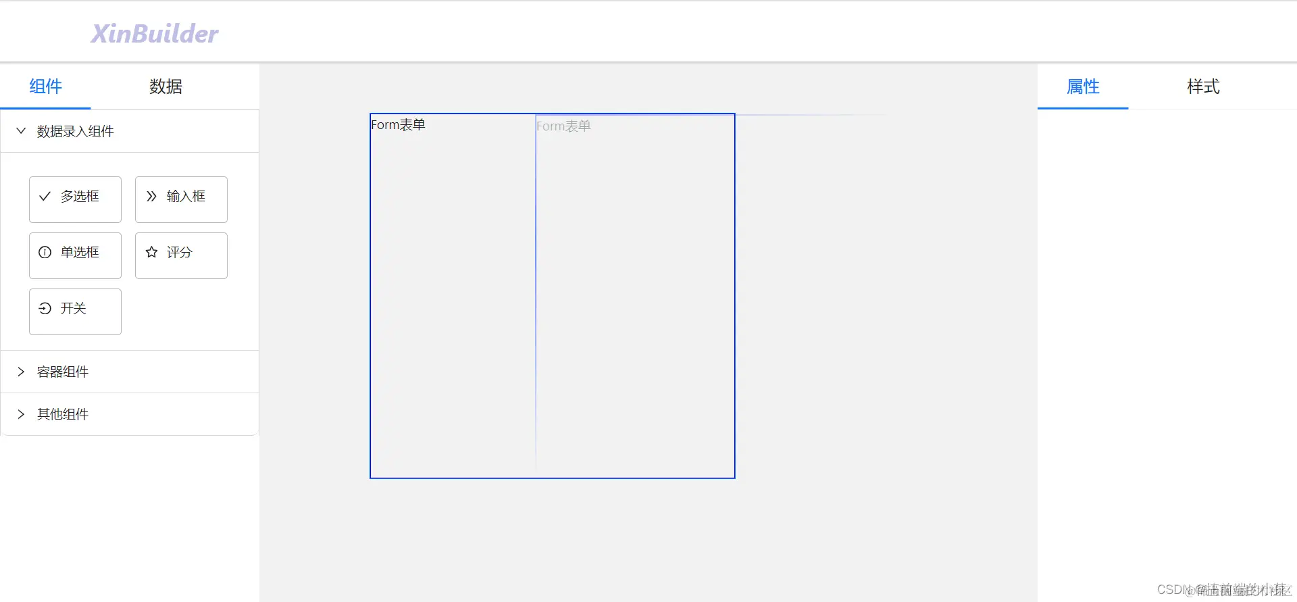
Task: Click the double-arrow icon on 输入框
Action: tap(151, 196)
